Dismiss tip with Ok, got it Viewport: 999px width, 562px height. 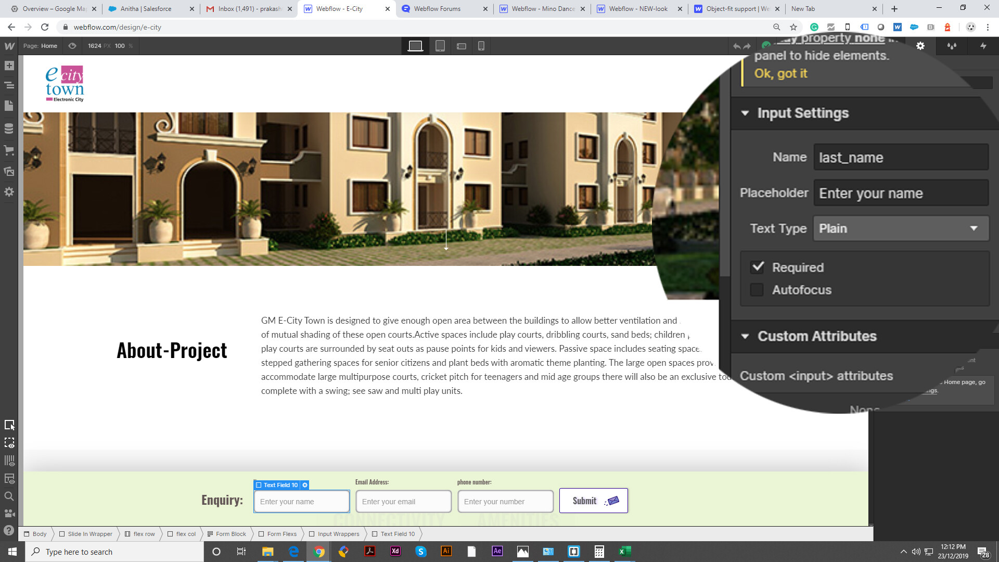tap(780, 73)
